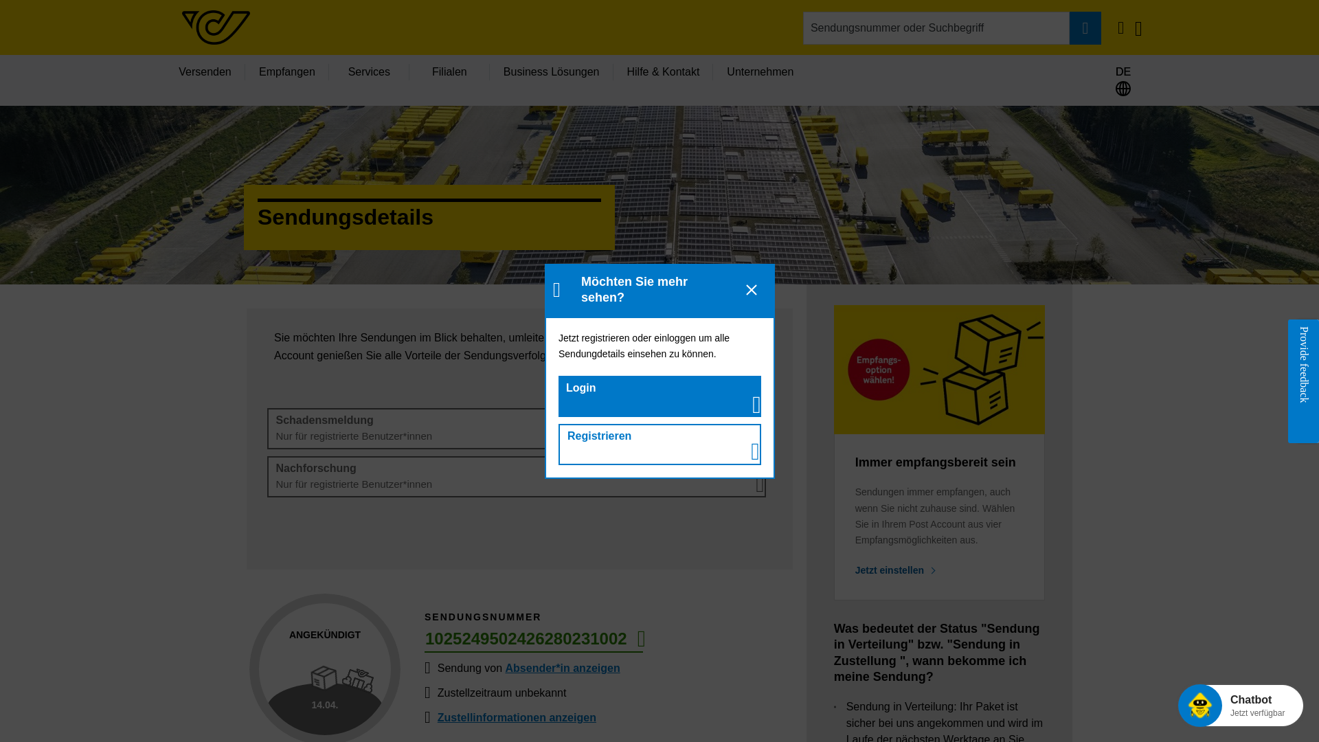Click the SENDUNGSNUMMER label
Image resolution: width=1319 pixels, height=742 pixels.
483,617
